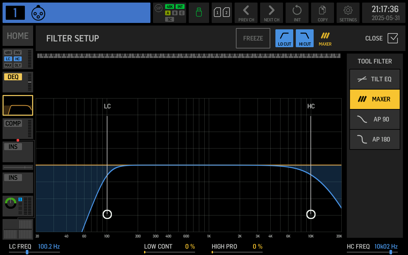408x255 pixels.
Task: Choose AP 180 tool filter
Action: (375, 139)
